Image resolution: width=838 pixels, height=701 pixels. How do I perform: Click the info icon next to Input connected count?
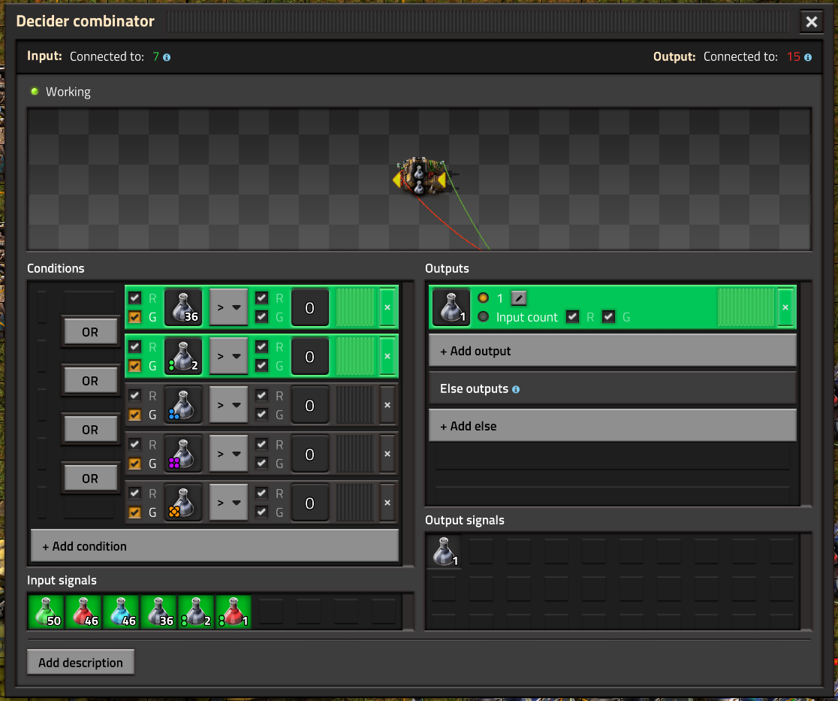click(167, 57)
